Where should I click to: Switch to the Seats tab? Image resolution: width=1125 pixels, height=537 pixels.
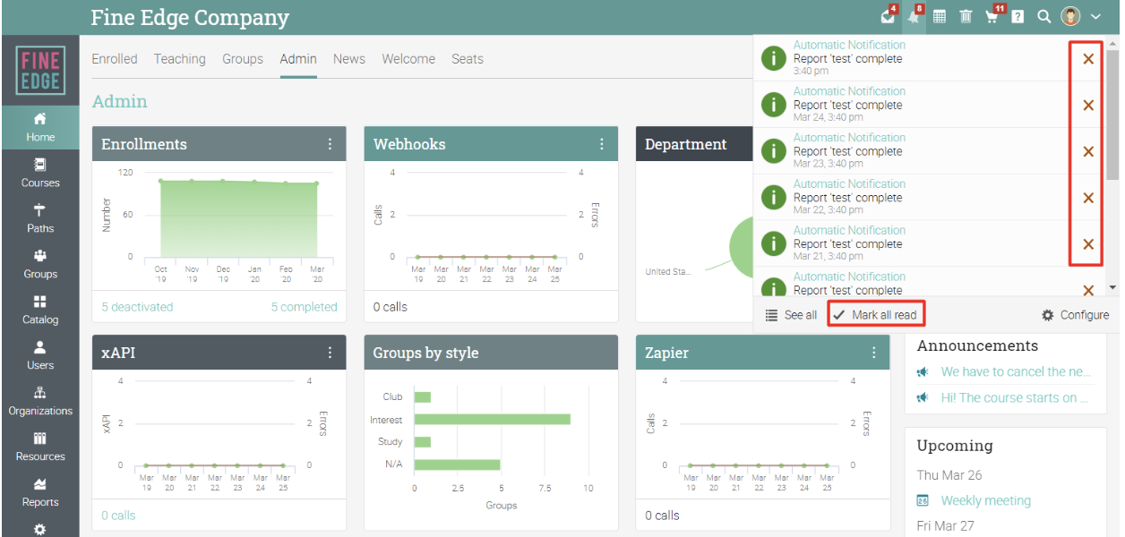click(x=468, y=59)
